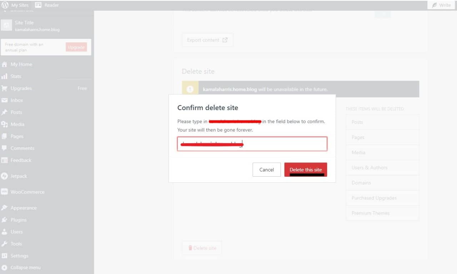Click the Export content link
The height and width of the screenshot is (274, 457).
pos(207,40)
